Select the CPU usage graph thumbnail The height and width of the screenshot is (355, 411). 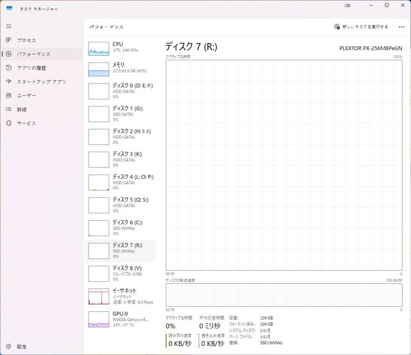(99, 49)
